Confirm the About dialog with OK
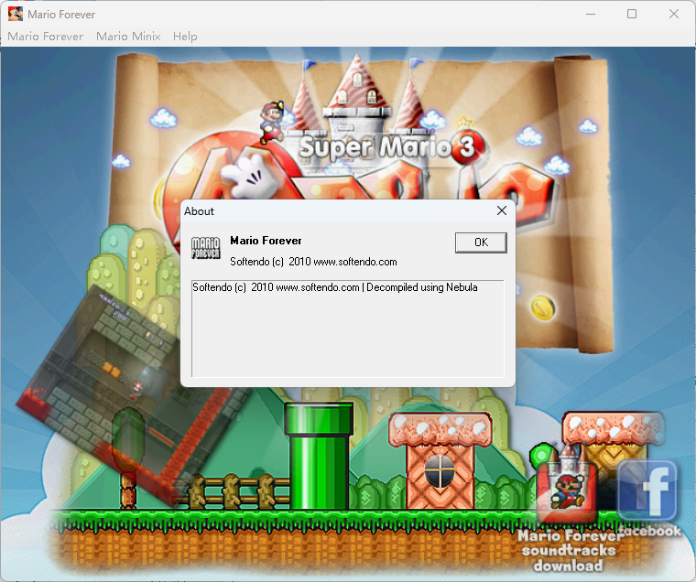Screen dimensions: 696x582 tap(481, 242)
